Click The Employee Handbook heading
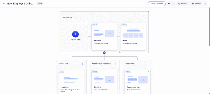The height and width of the screenshot is (94, 210). point(101,64)
